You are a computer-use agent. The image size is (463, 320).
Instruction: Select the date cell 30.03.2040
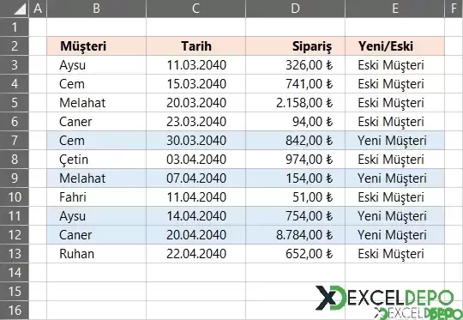pos(195,141)
